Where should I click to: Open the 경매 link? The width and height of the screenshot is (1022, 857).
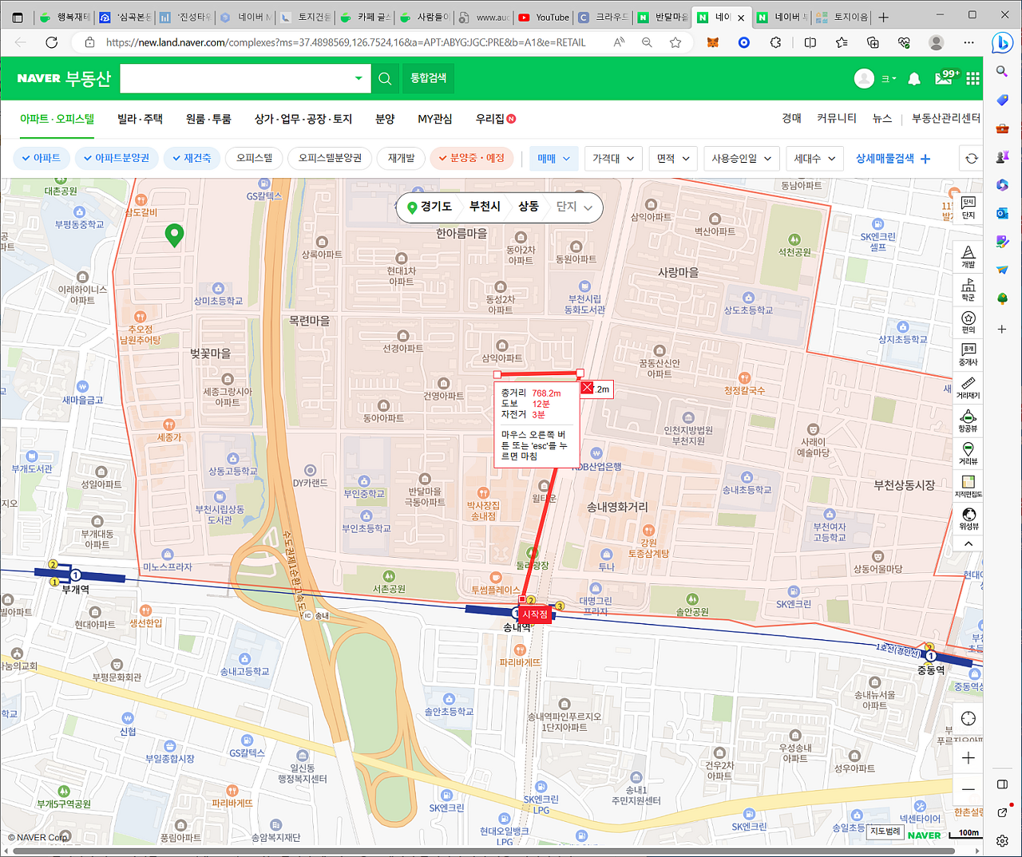coord(791,118)
